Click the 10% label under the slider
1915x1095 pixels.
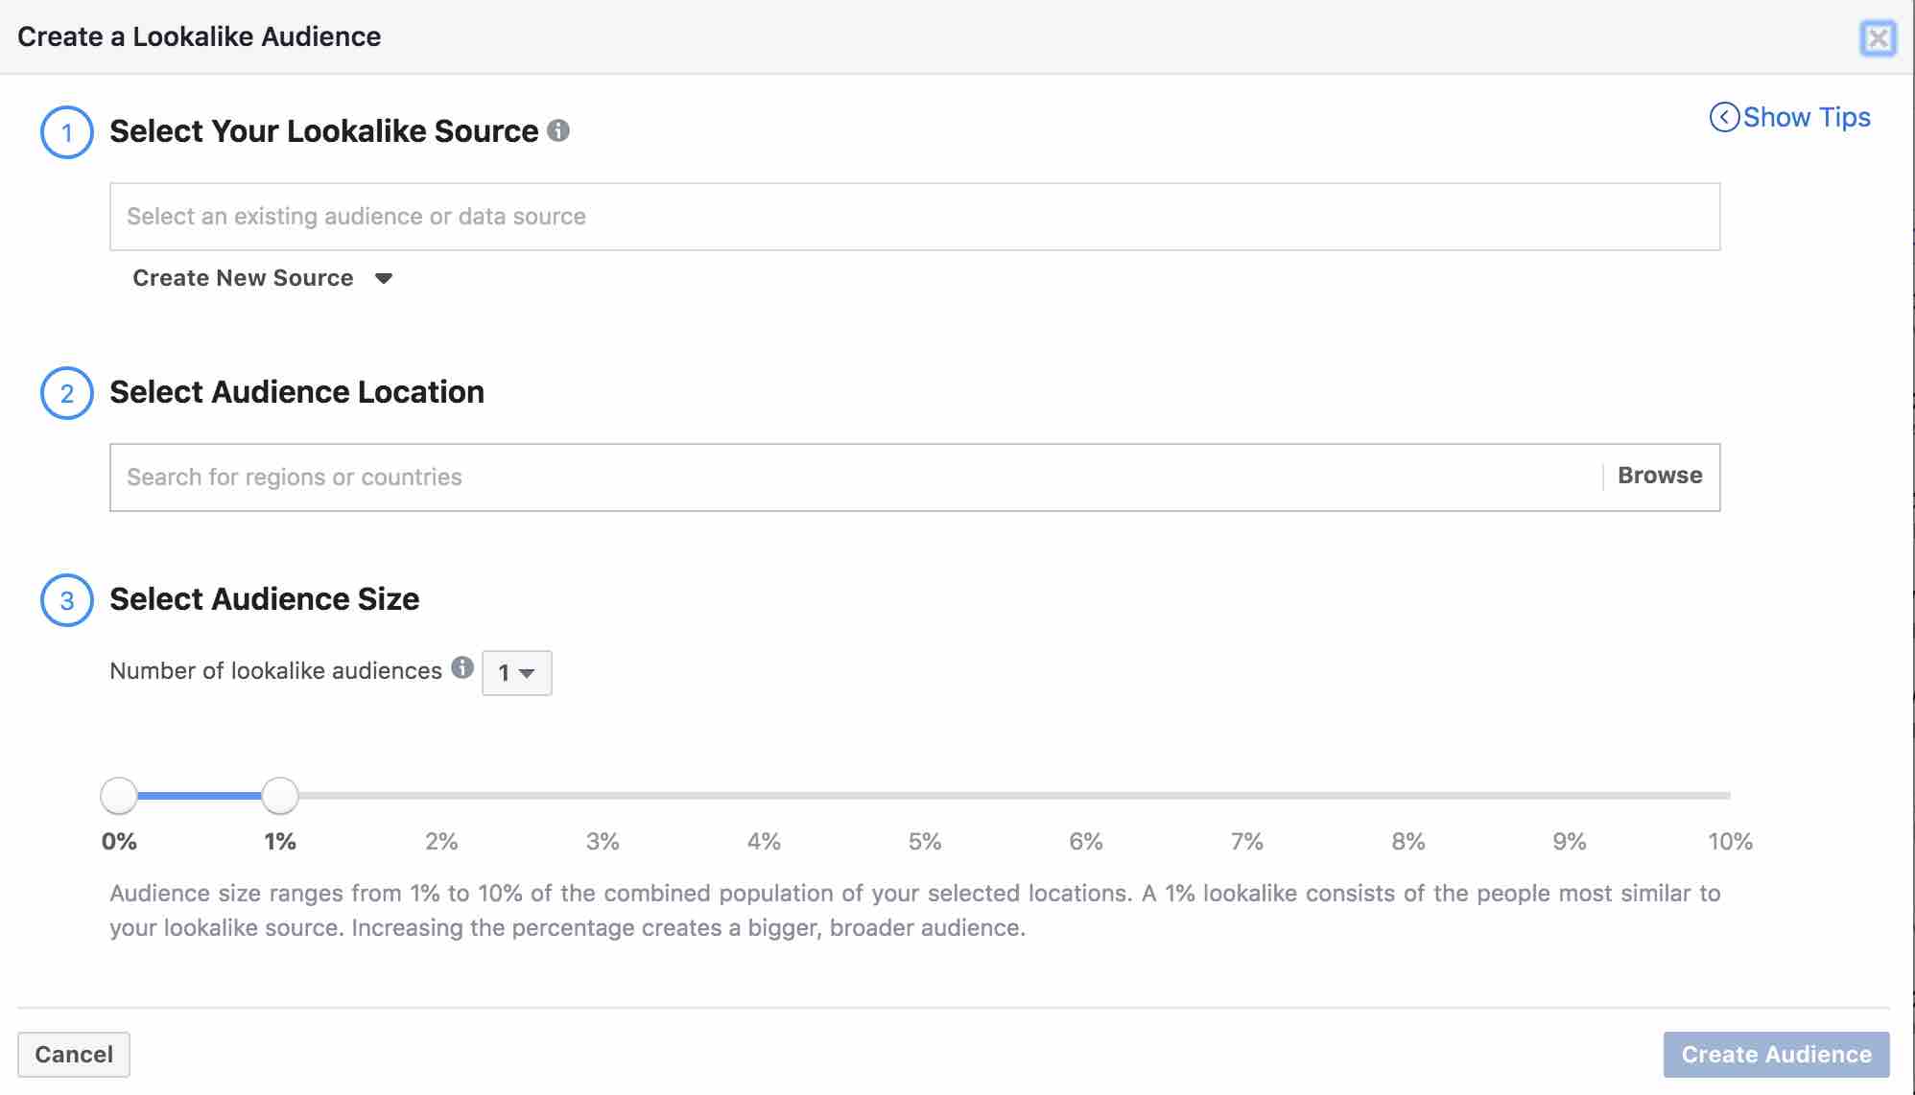tap(1731, 842)
